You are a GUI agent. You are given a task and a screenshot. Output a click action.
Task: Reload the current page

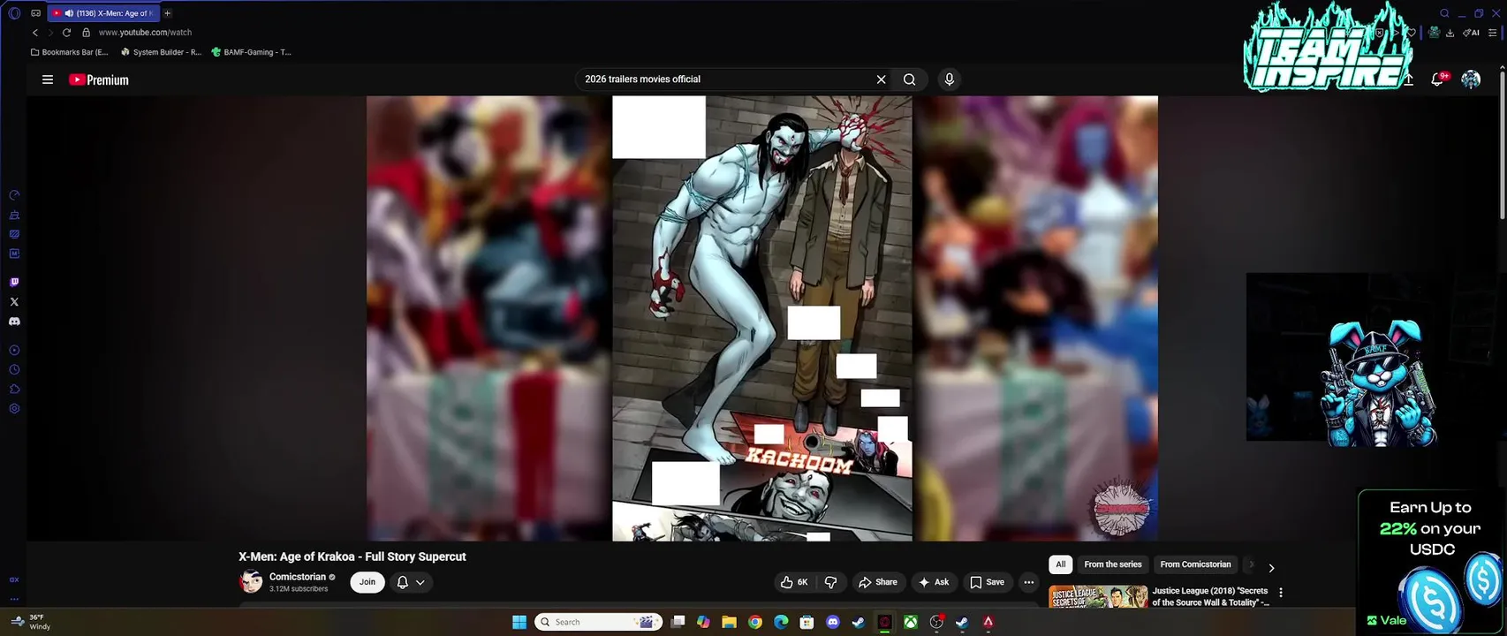click(66, 33)
